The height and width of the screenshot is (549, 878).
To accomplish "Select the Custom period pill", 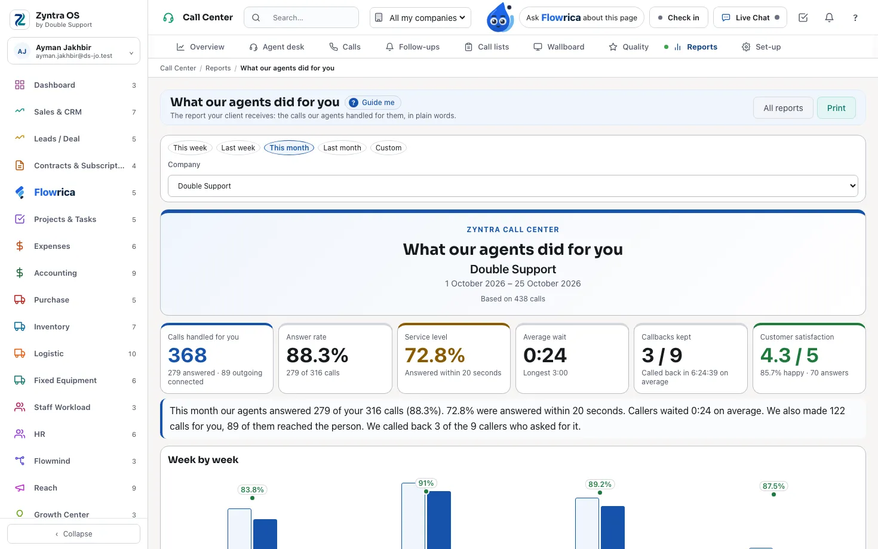I will [x=388, y=148].
